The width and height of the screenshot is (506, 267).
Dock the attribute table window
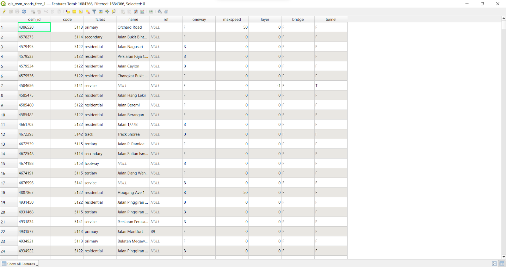click(166, 12)
